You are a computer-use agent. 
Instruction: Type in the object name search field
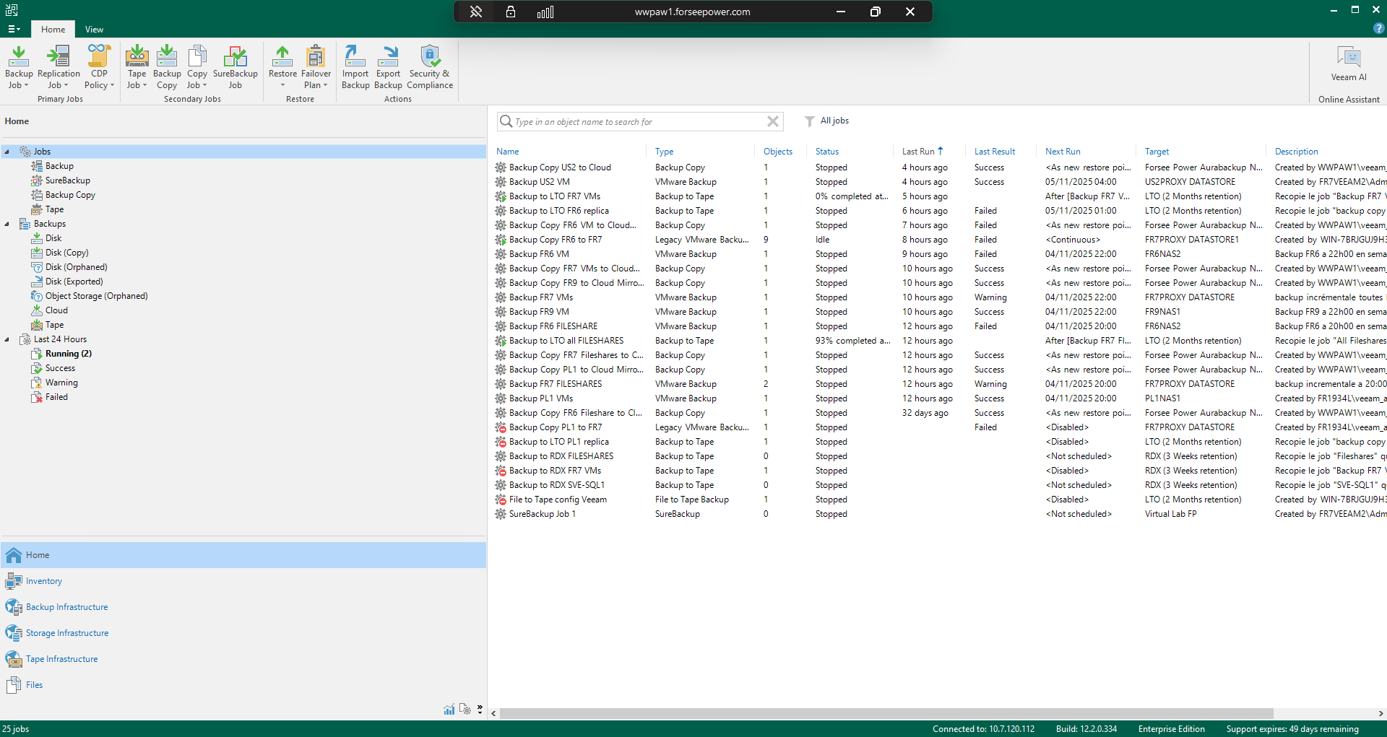click(x=636, y=121)
